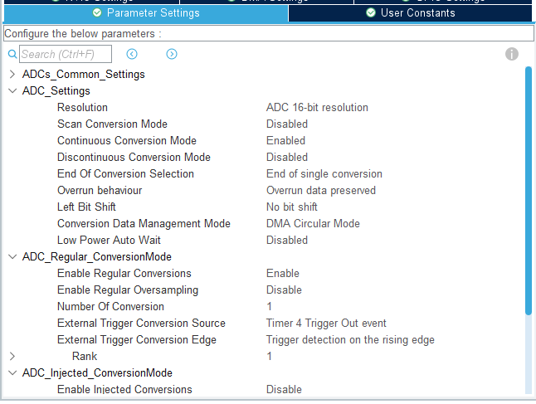The width and height of the screenshot is (536, 404).
Task: Select the ADCs_Common_Settings label
Action: [x=84, y=74]
